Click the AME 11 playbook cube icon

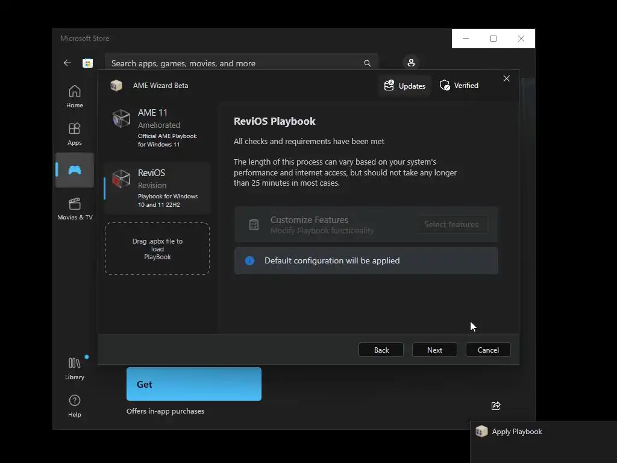(121, 119)
